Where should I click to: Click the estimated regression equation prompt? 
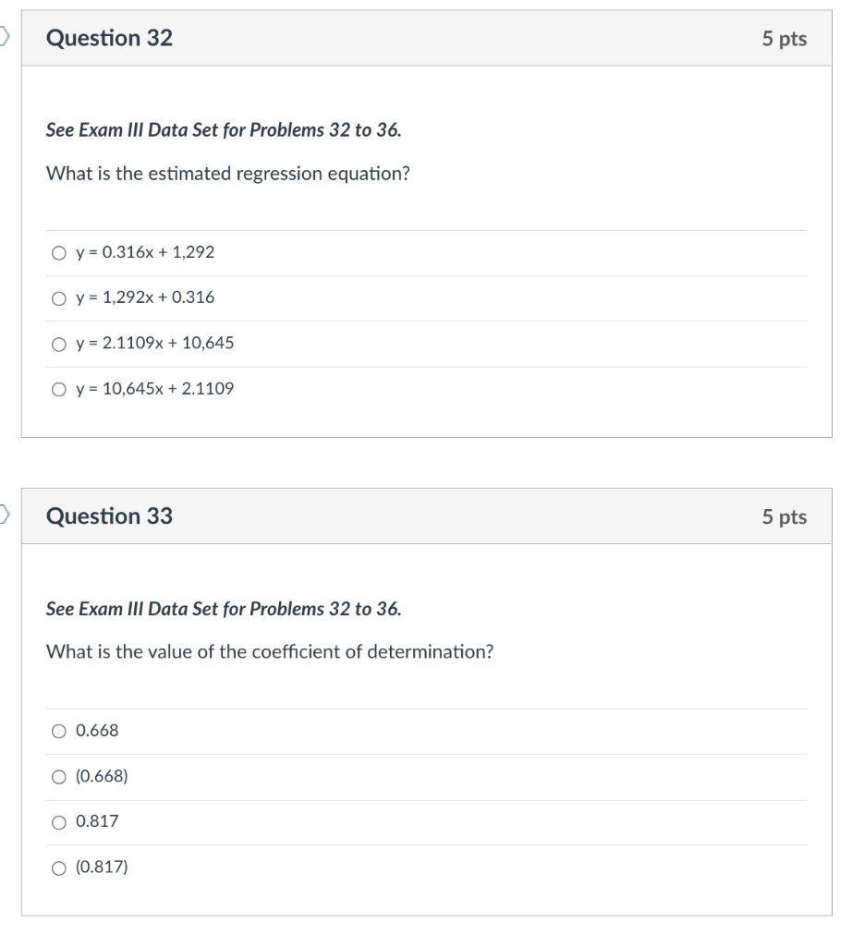[228, 174]
